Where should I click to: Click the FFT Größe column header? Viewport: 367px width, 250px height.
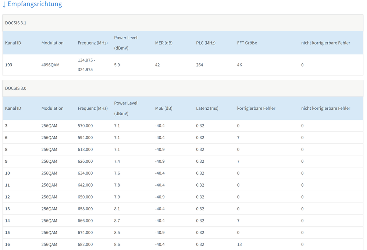point(247,43)
